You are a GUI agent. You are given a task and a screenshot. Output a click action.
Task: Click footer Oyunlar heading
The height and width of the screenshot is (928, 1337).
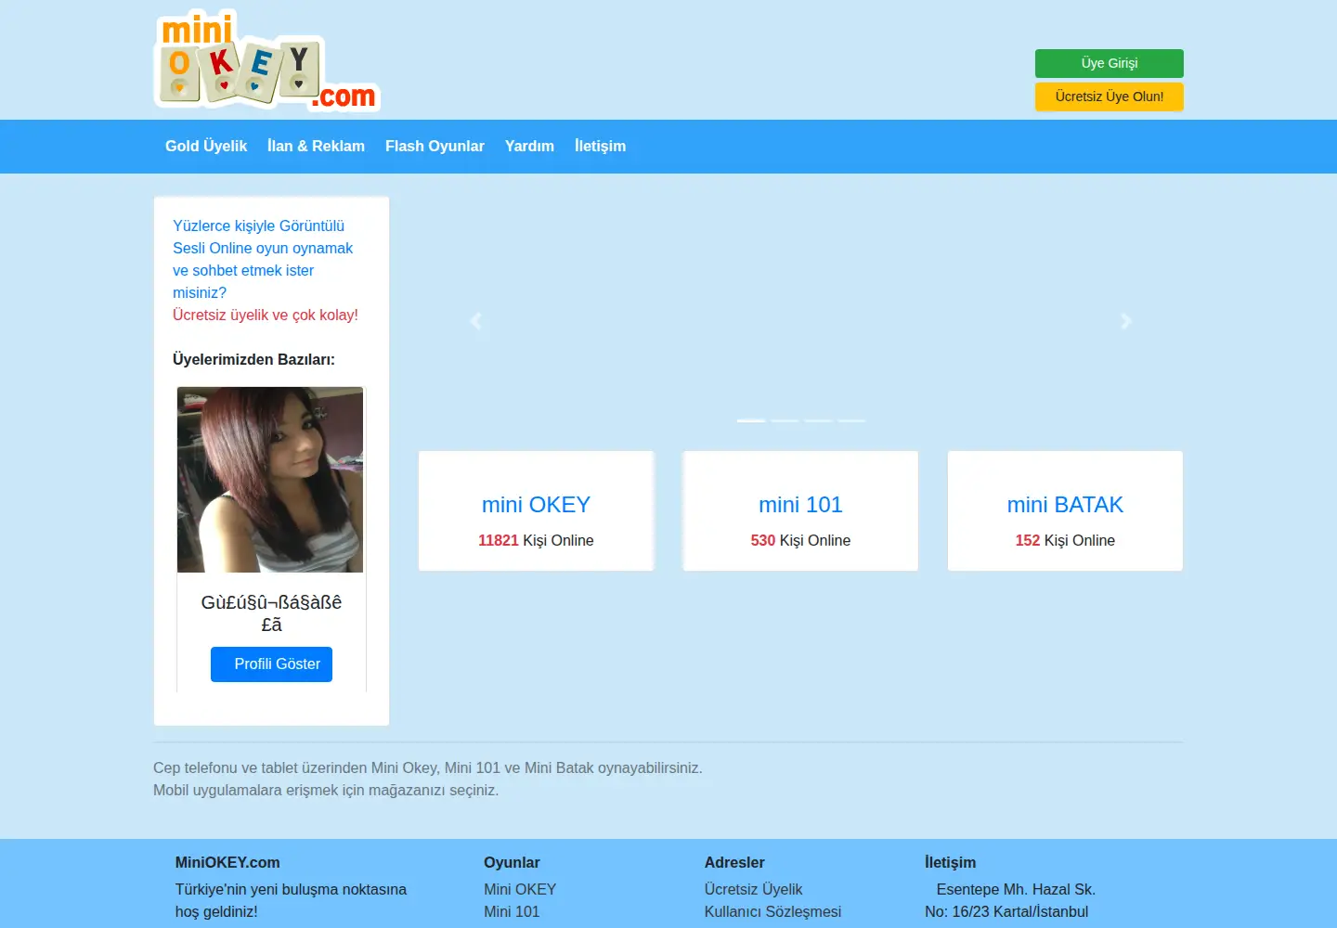click(x=512, y=862)
